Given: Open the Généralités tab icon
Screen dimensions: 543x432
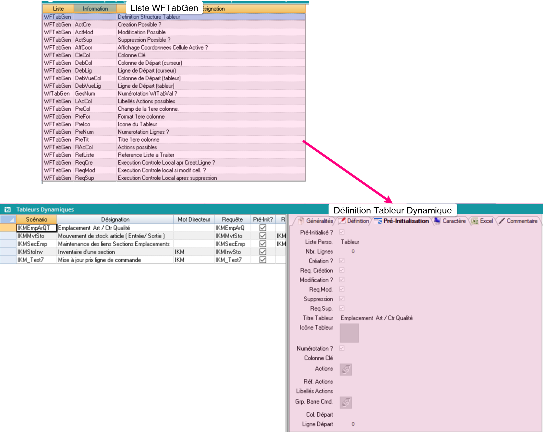Looking at the screenshot, I should point(301,221).
